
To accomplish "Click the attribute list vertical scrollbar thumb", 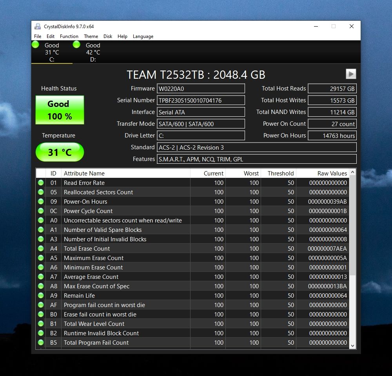I will click(x=352, y=225).
